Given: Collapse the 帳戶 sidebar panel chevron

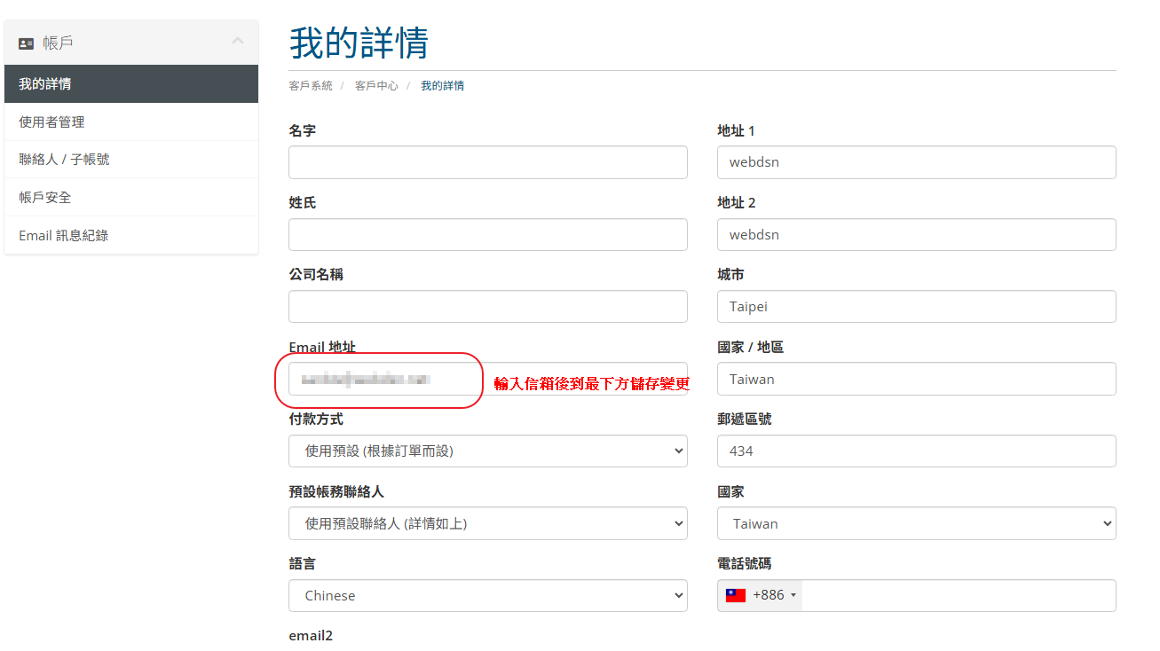Looking at the screenshot, I should [237, 41].
